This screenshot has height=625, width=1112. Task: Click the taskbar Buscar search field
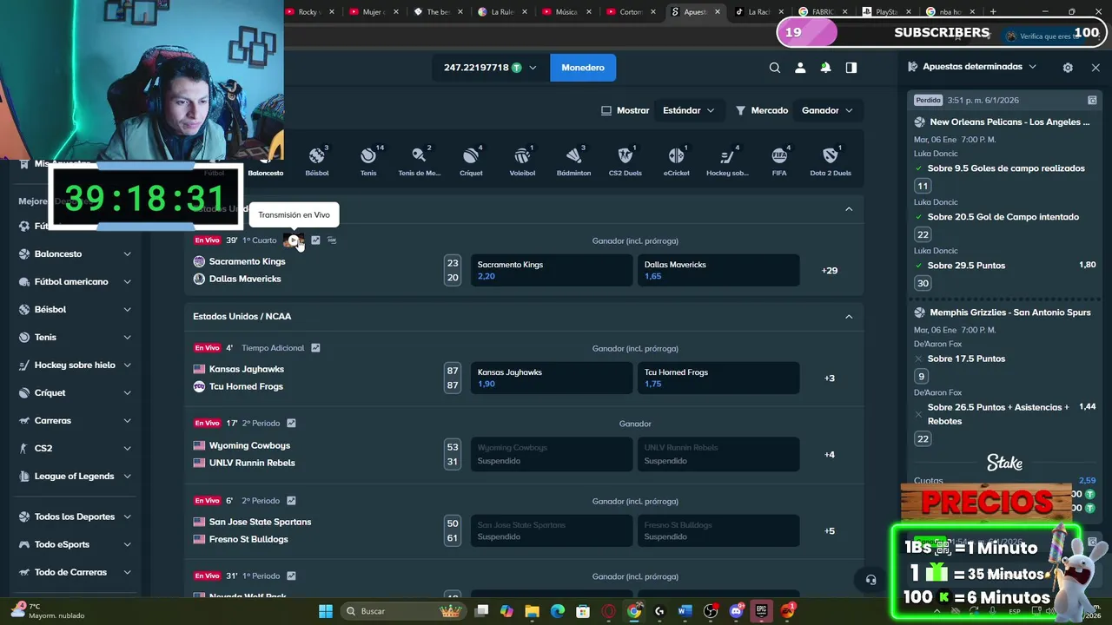click(404, 611)
